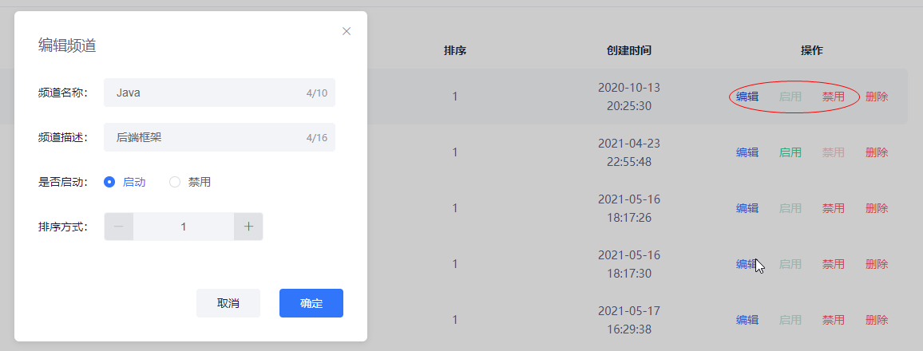Click 删除 in the 2021-05-16 18:17:30 row
This screenshot has height=351, width=923.
[x=877, y=264]
